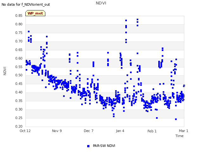The image size is (203, 152).
Task: Click the 0.60 y-axis value
Action: pos(19,58)
